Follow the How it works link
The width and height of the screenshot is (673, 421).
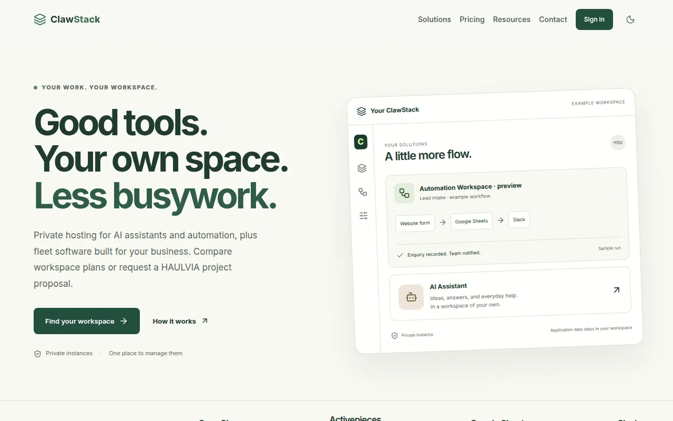[180, 321]
